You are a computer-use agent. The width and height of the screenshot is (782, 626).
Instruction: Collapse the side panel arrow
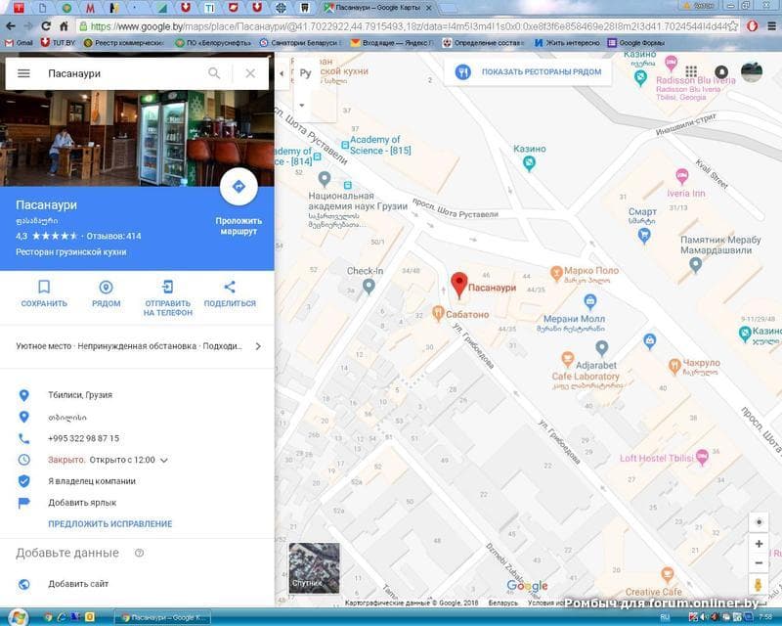tap(282, 73)
